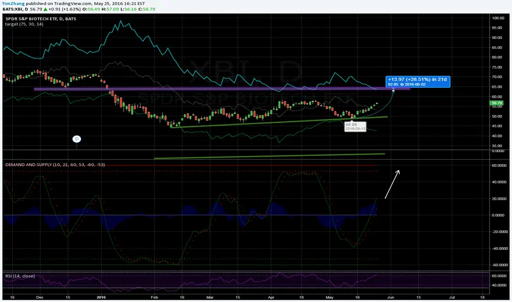Viewport: 512px width, 302px height.
Task: Click the 85.00 price axis label
Action: coord(497,47)
